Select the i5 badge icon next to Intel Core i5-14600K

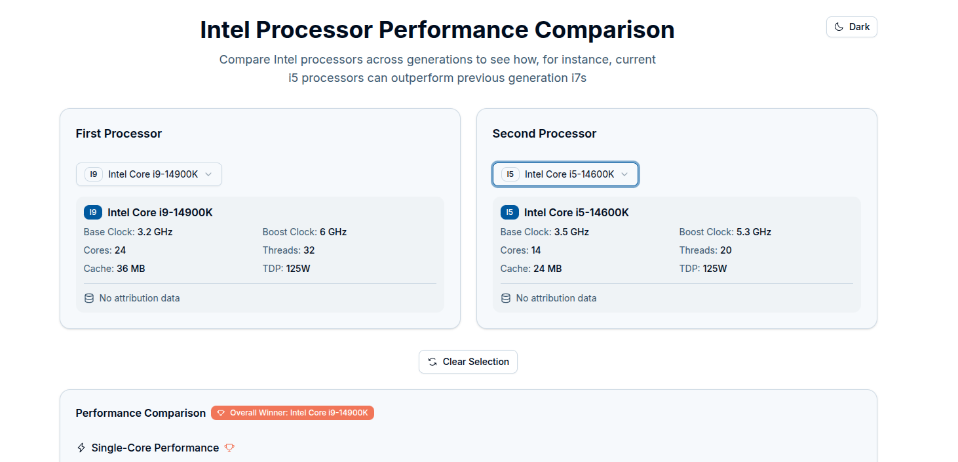(510, 212)
